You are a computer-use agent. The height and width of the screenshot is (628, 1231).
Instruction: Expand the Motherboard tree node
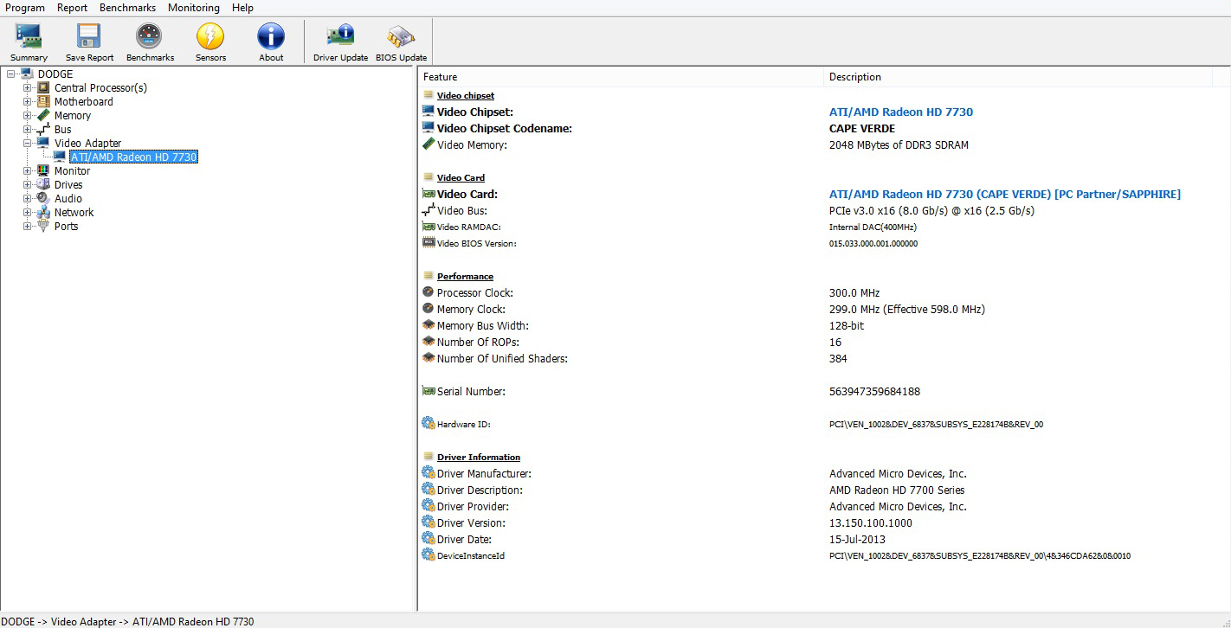point(27,101)
